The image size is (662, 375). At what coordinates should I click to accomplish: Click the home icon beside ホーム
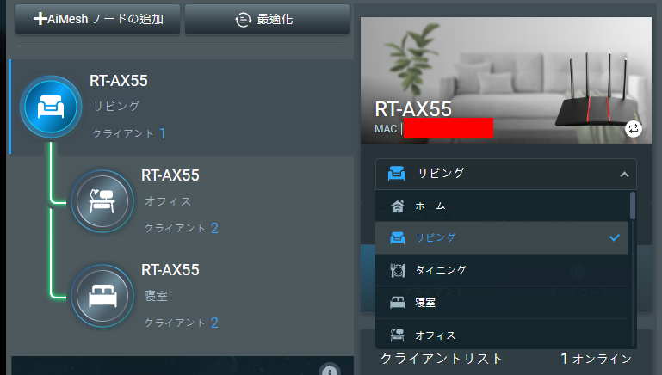(x=397, y=206)
